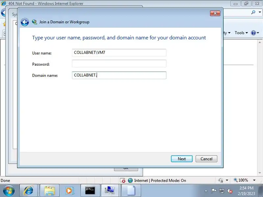Click the network tray icon

(222, 191)
